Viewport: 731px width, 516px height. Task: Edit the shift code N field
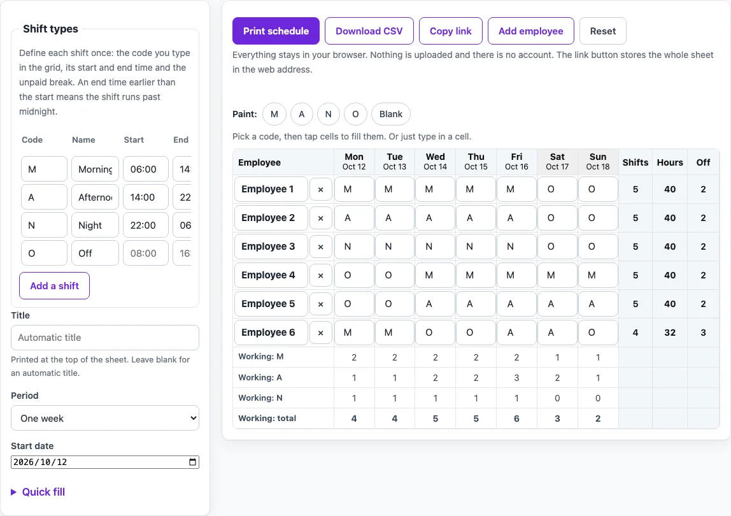tap(45, 225)
